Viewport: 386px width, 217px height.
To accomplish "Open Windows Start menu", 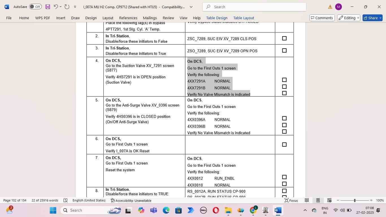I will [x=53, y=210].
